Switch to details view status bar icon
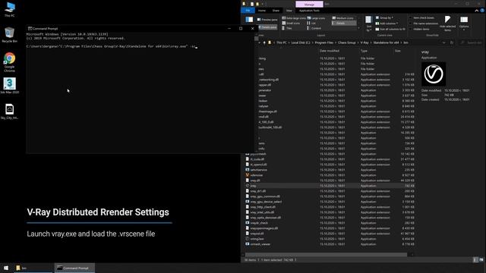 point(476,260)
